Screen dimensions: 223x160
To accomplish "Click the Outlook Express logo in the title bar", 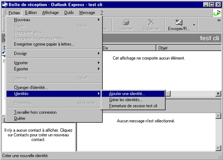I will pyautogui.click(x=5, y=5).
